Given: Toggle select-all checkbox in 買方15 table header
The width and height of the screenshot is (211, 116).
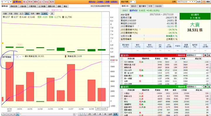Looking at the screenshot, I should [122, 59].
